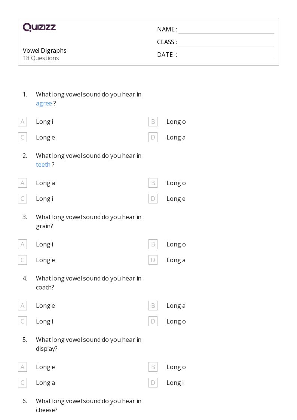Check box B for question 2 Long o
This screenshot has height=420, width=297.
tap(153, 183)
